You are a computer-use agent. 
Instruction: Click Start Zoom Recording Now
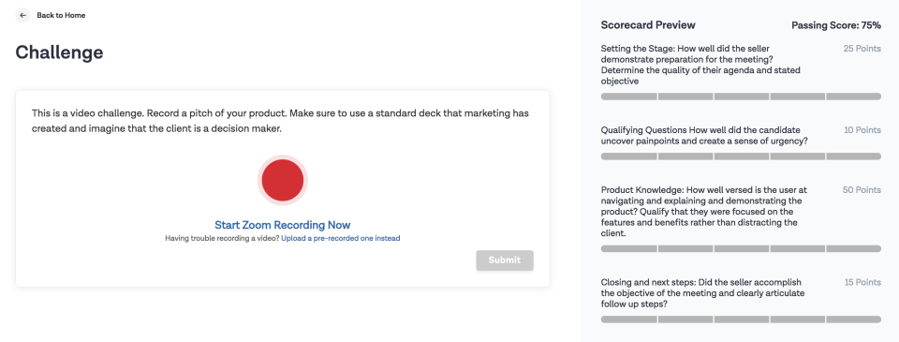coord(282,225)
